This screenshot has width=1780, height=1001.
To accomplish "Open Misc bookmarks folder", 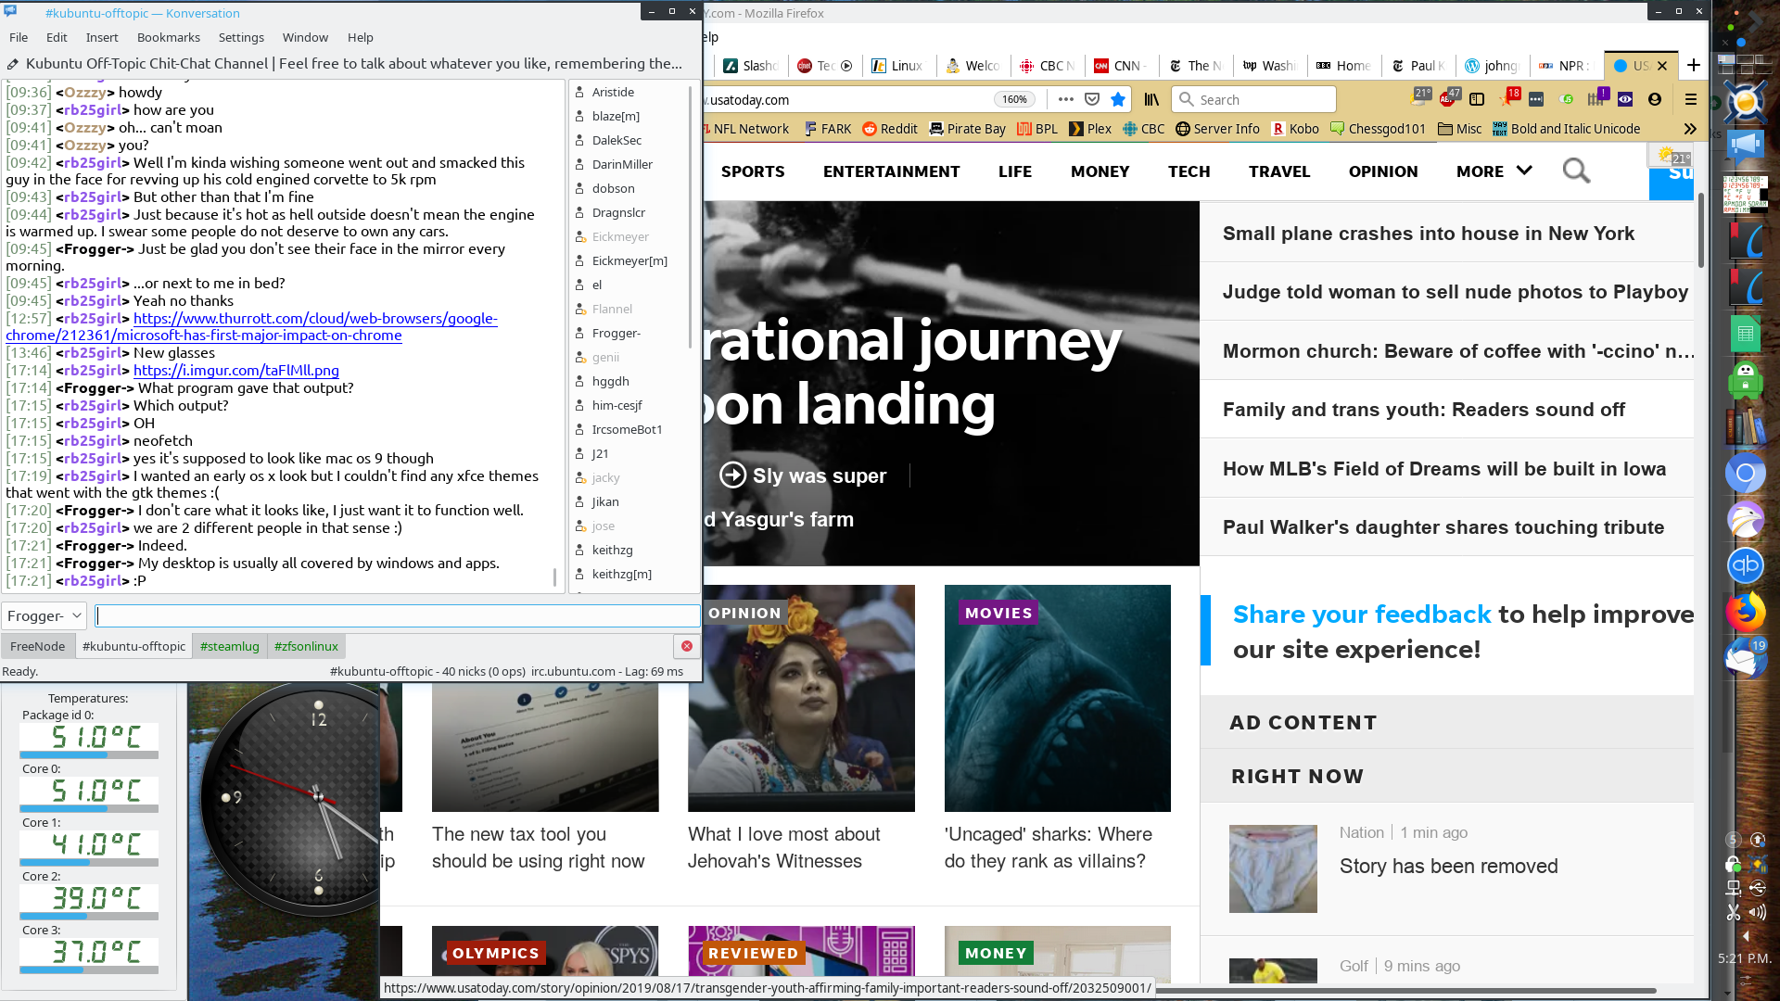I will coord(1460,129).
